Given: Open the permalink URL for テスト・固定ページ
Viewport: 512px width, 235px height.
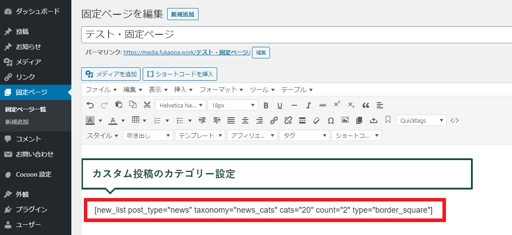Looking at the screenshot, I should click(187, 53).
